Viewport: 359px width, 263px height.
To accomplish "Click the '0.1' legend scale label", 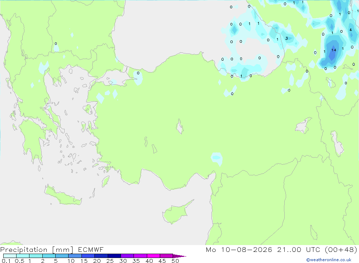I will pyautogui.click(x=6, y=261).
